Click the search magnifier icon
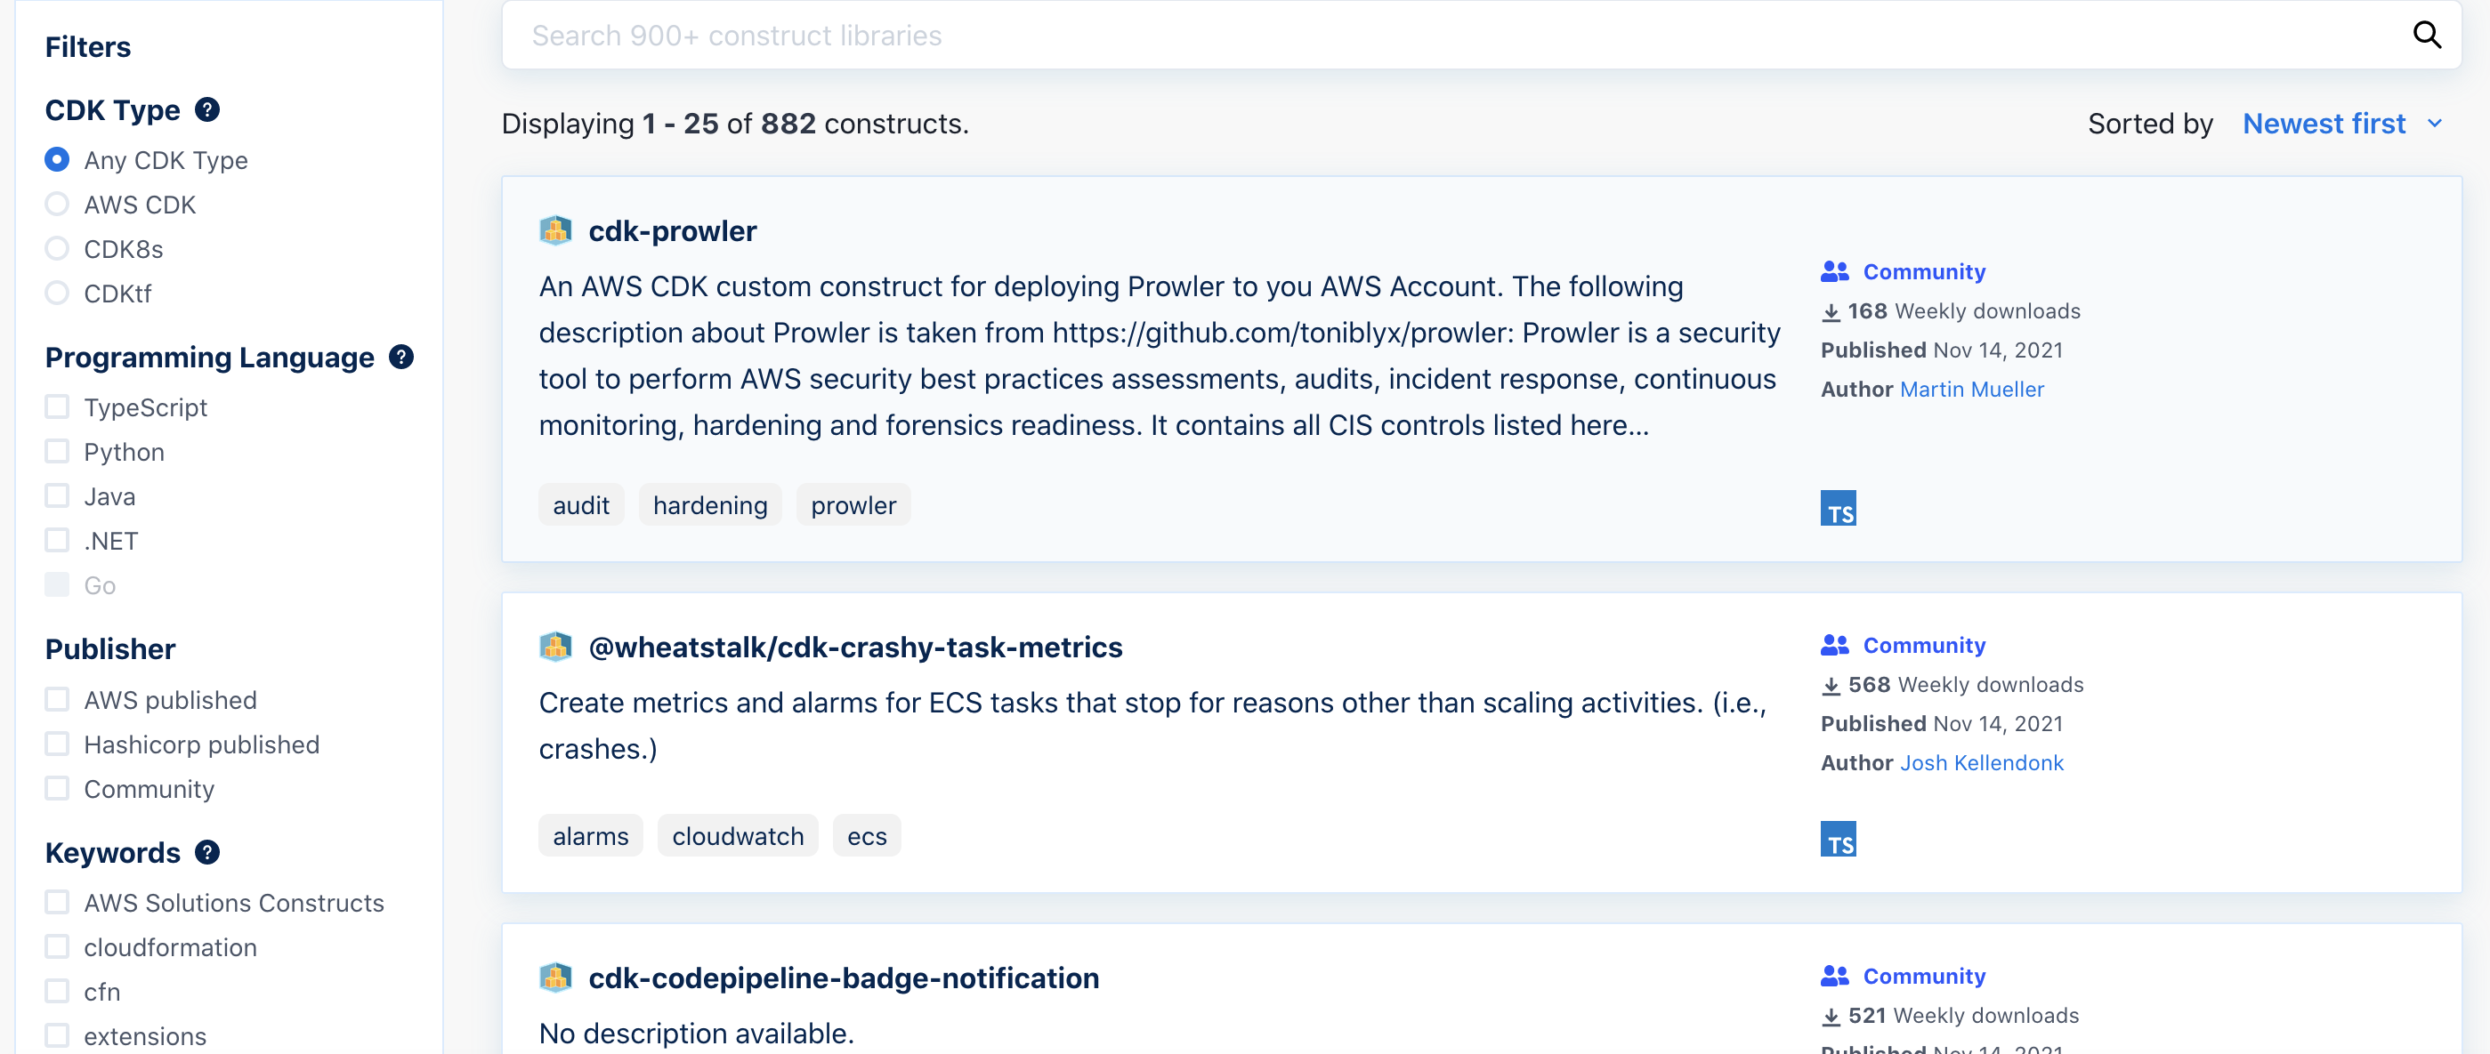The width and height of the screenshot is (2490, 1054). (x=2426, y=36)
